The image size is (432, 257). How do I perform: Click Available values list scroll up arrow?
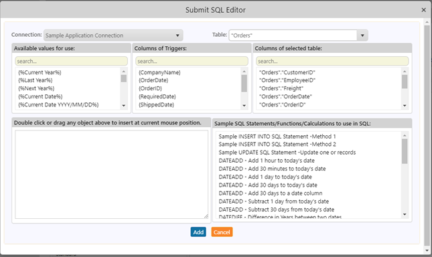pyautogui.click(x=124, y=72)
